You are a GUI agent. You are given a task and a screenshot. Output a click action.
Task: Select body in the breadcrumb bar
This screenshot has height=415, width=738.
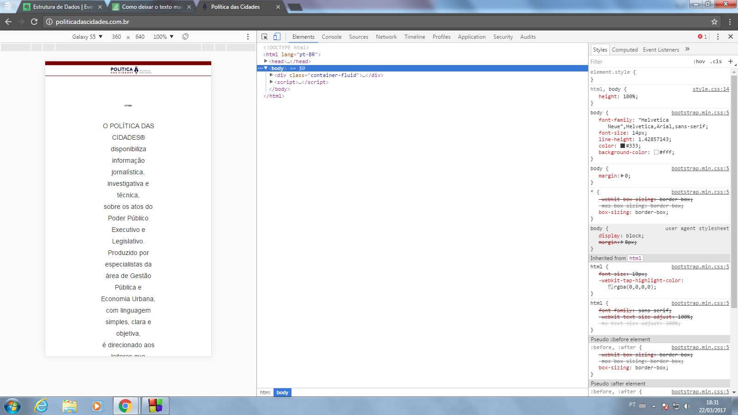(x=282, y=392)
